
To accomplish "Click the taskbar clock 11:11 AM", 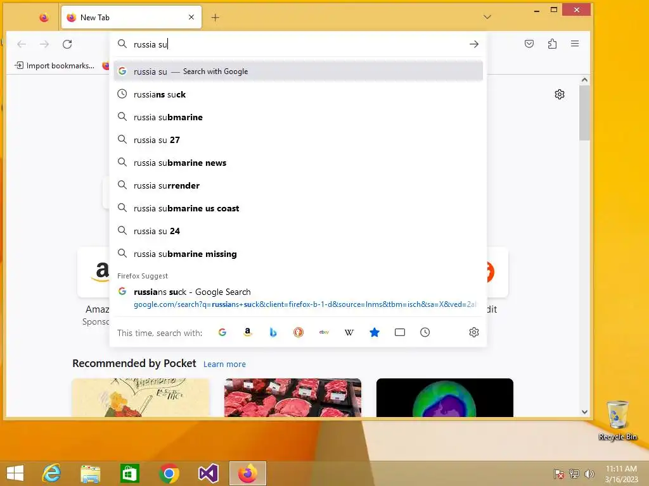I will coord(621,474).
